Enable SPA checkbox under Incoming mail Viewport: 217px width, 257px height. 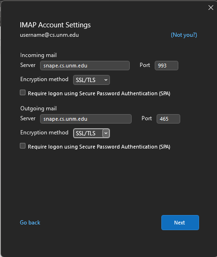[23, 92]
